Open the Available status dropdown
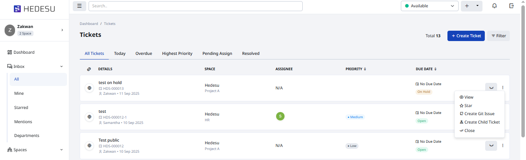526x160 pixels. coord(429,6)
